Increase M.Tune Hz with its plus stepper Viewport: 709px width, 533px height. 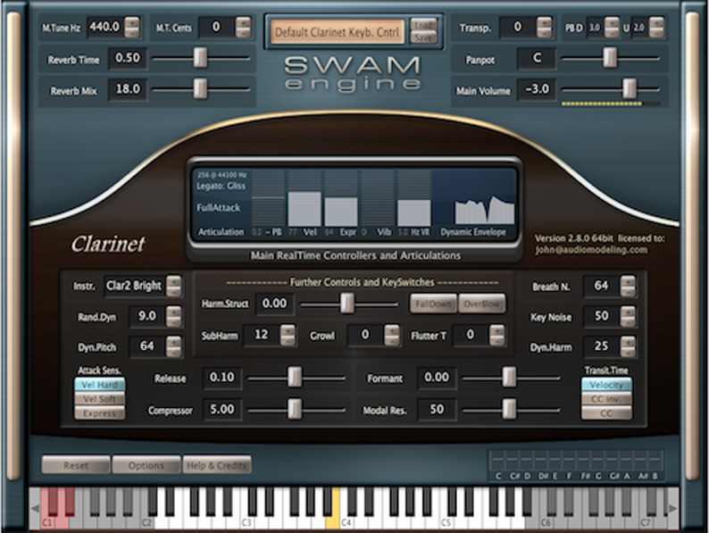tap(132, 22)
